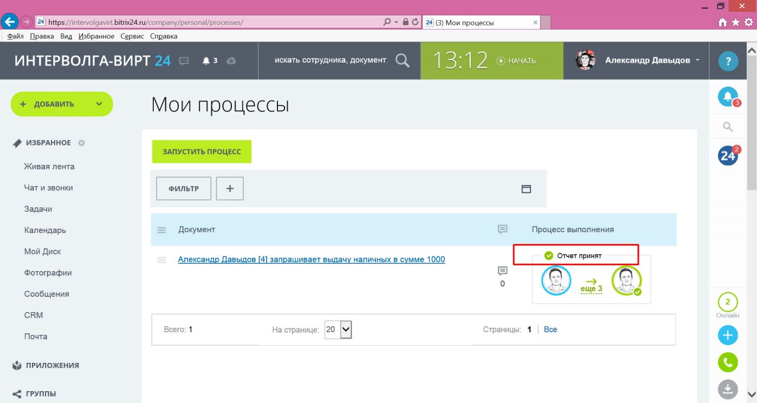Click ЗАПУСТИТЬ ПРОЦЕСС button
The width and height of the screenshot is (757, 403).
tap(202, 151)
